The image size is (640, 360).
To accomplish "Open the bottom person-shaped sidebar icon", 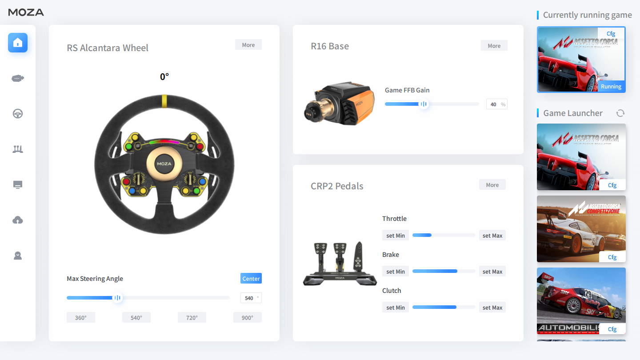I will pyautogui.click(x=18, y=256).
